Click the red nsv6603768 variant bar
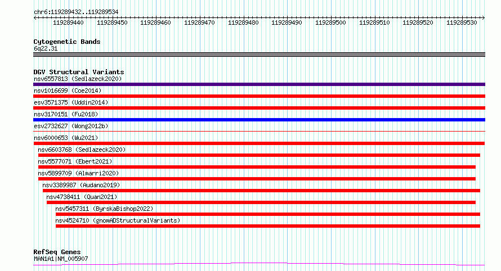The image size is (501, 271). point(259,155)
